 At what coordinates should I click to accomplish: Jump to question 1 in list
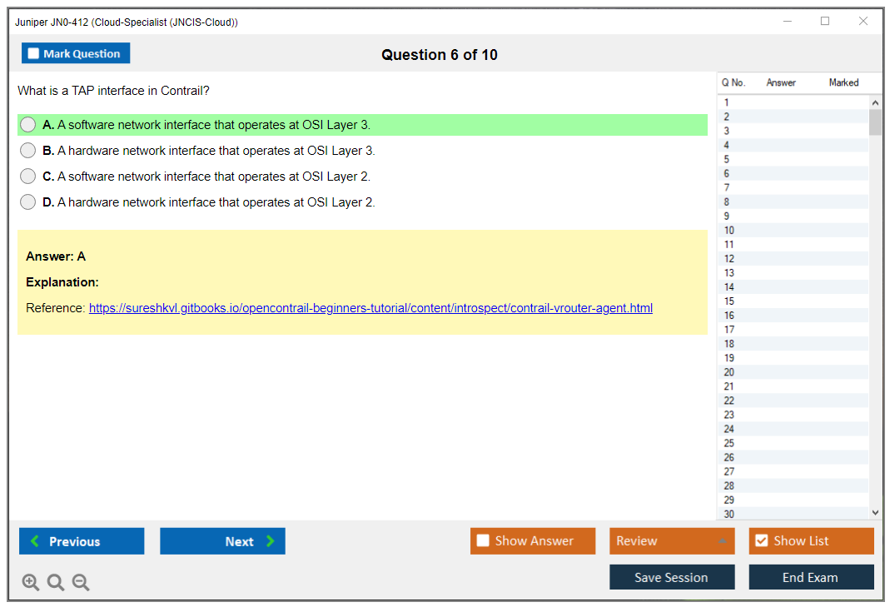(727, 103)
